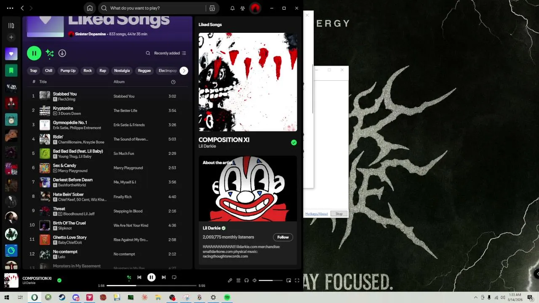The height and width of the screenshot is (303, 539).
Task: Toggle the Queue view
Action: [x=238, y=280]
